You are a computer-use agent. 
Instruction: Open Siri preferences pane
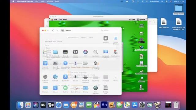tap(85, 53)
